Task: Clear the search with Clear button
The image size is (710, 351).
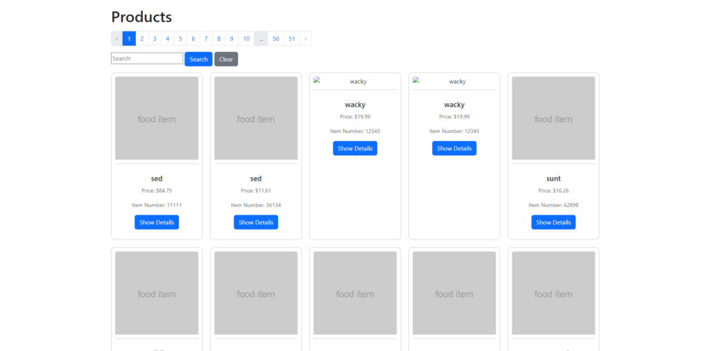Action: [226, 60]
